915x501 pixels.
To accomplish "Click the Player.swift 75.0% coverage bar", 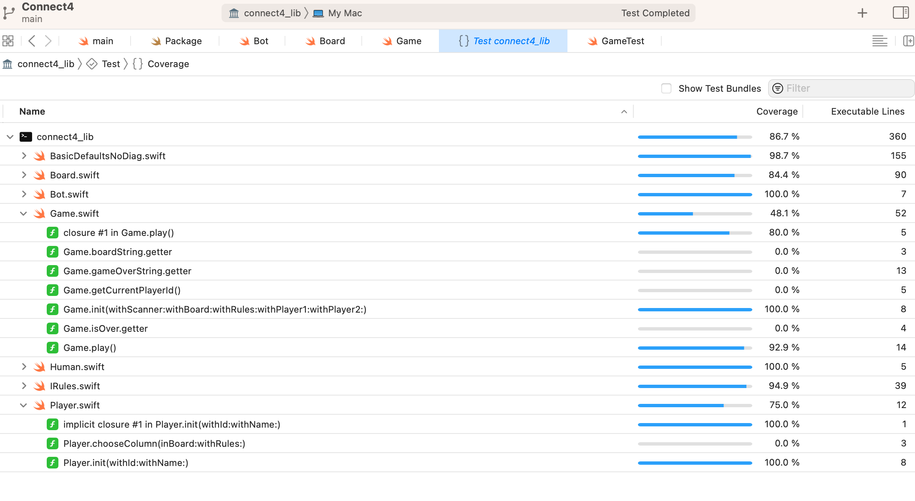I will click(x=695, y=406).
